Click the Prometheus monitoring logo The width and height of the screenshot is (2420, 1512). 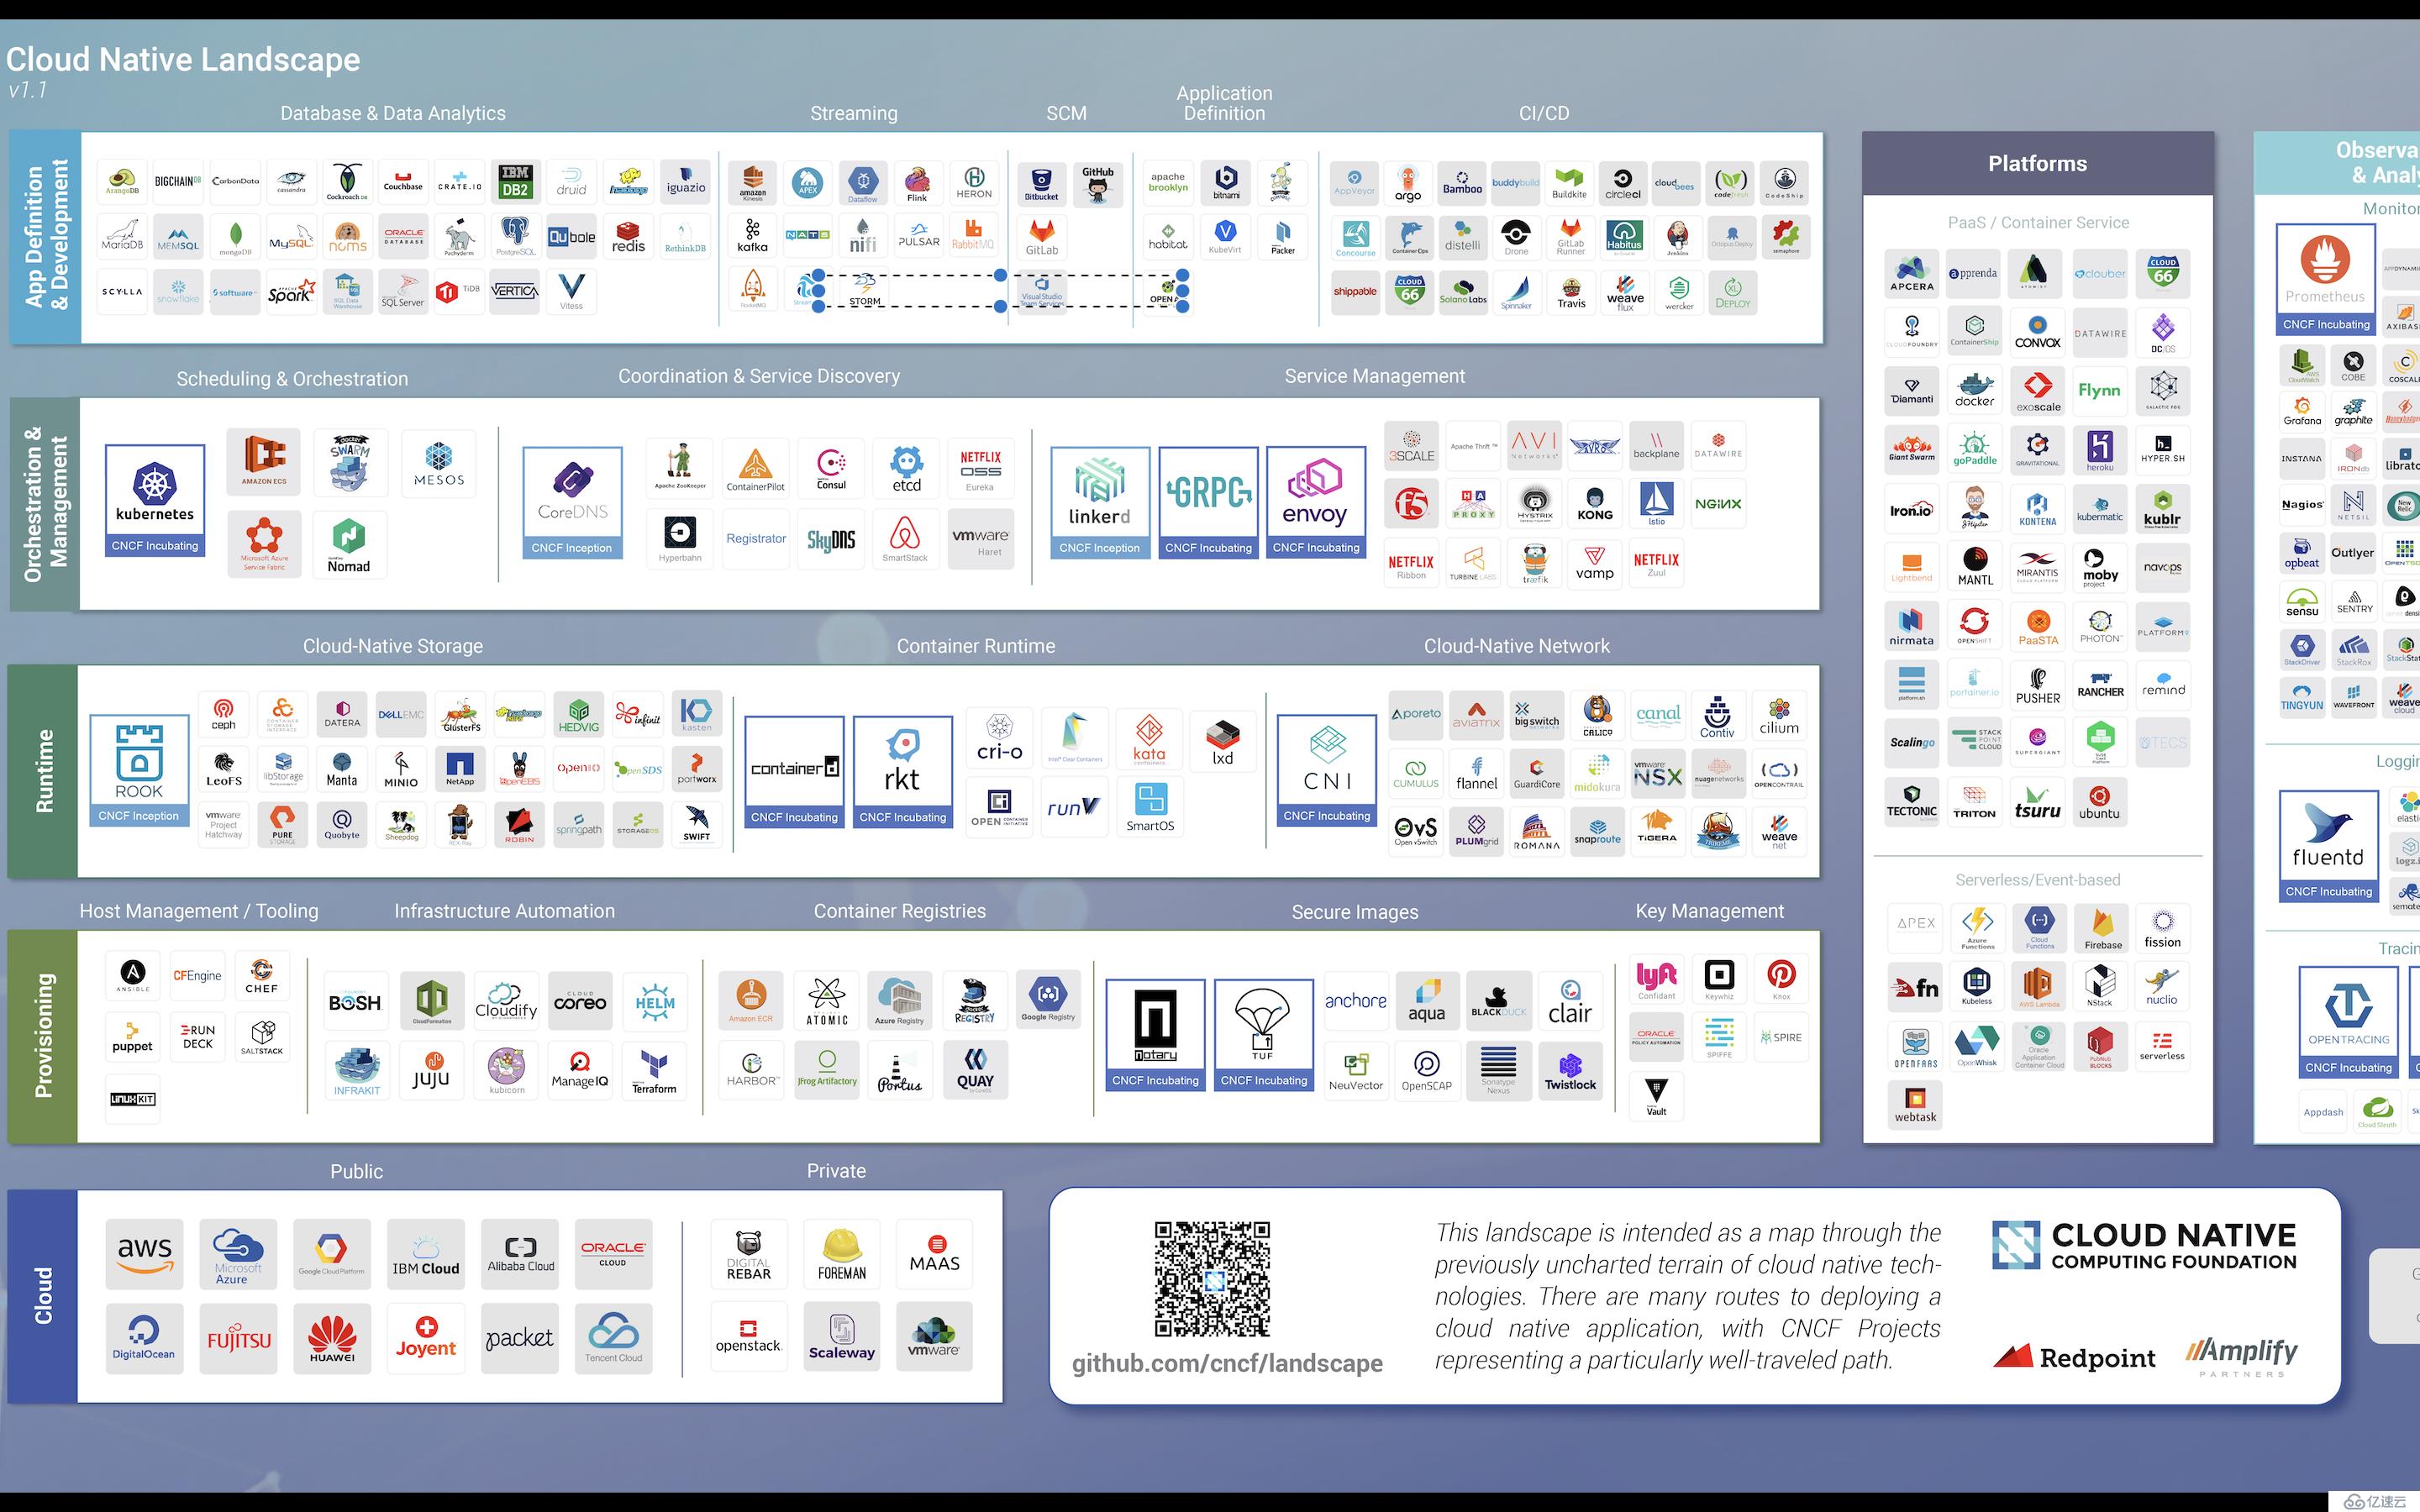[x=2326, y=279]
